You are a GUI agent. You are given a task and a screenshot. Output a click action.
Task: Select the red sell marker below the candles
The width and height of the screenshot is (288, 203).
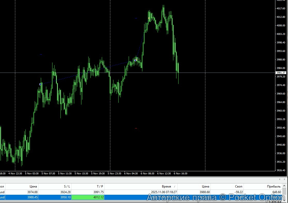pyautogui.click(x=136, y=128)
